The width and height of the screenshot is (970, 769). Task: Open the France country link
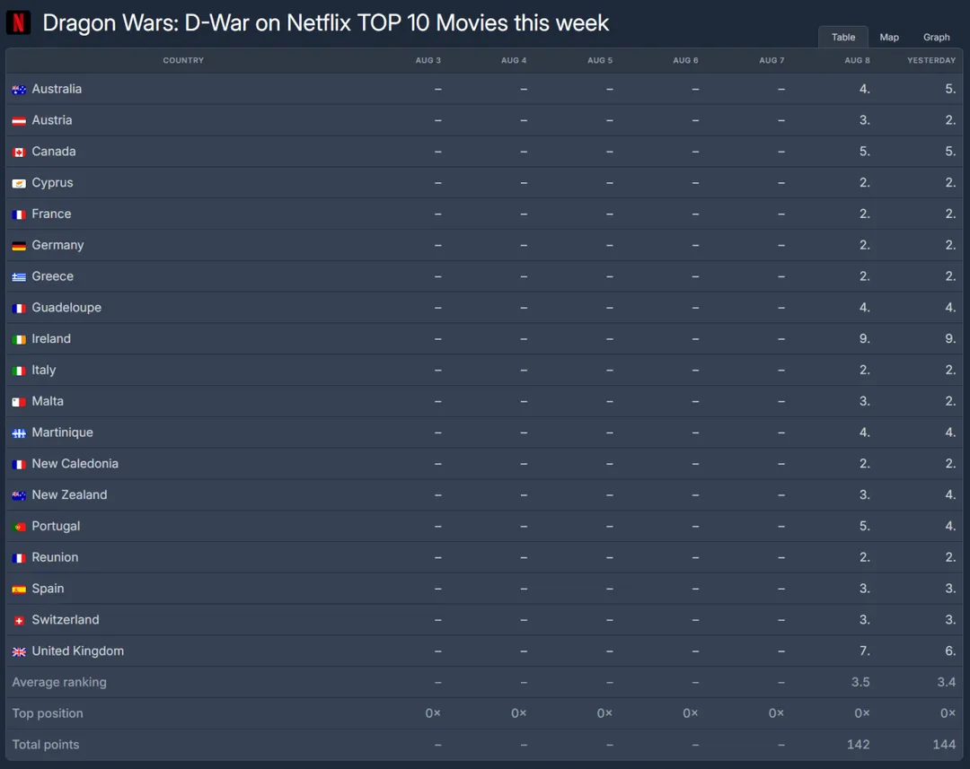51,214
